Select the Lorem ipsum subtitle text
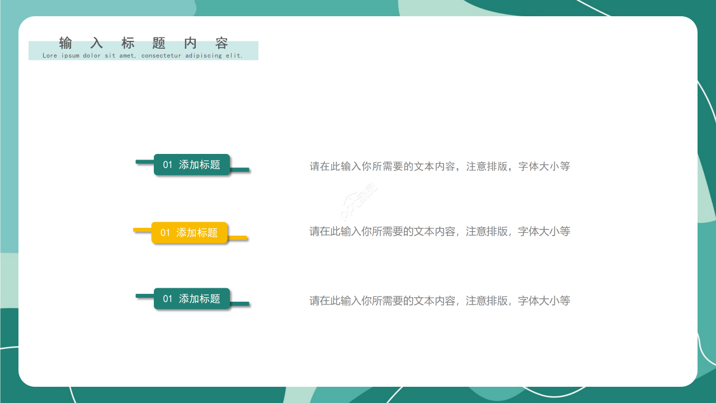The image size is (716, 403). 144,55
